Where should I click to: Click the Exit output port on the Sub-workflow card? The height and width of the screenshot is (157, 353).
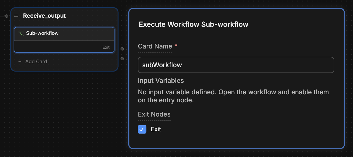point(106,47)
